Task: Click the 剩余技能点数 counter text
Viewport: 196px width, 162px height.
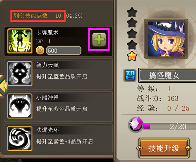Action: 37,16
